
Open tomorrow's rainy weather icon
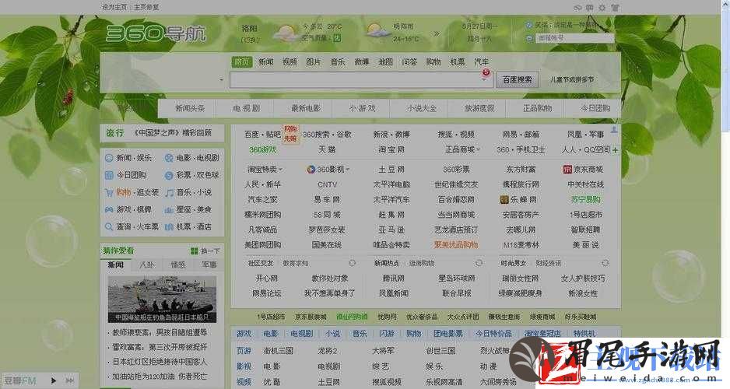click(x=377, y=30)
